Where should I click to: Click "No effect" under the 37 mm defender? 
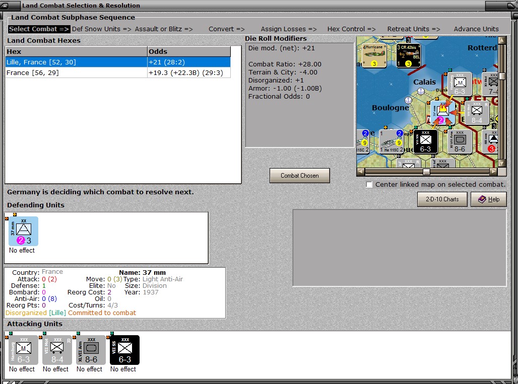(x=22, y=251)
